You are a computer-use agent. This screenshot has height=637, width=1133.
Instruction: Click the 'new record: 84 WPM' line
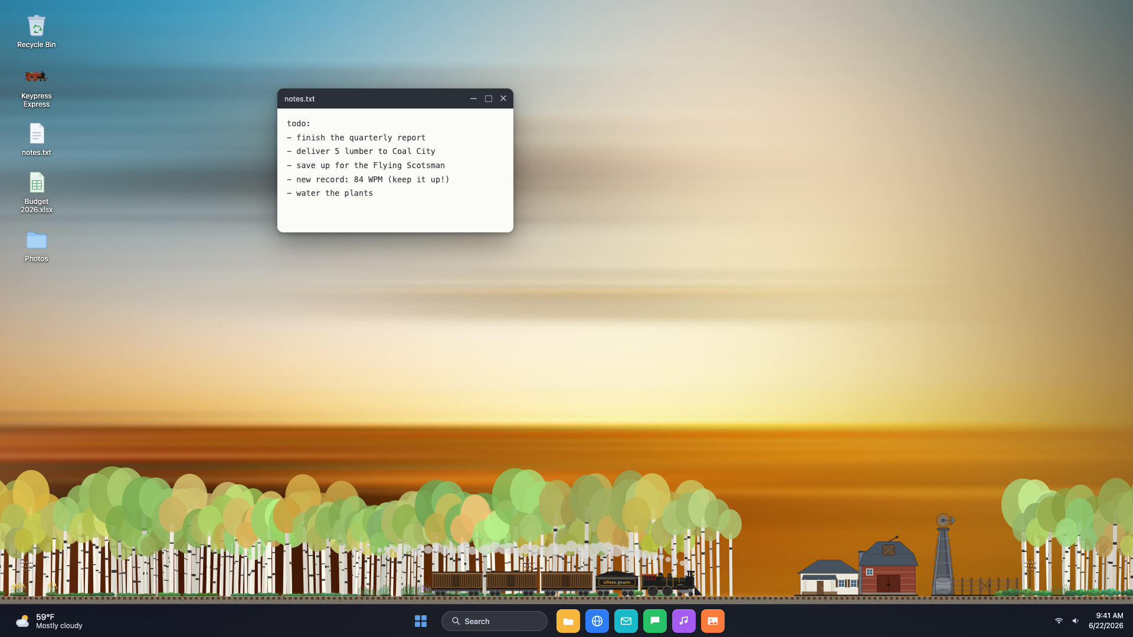(x=368, y=180)
